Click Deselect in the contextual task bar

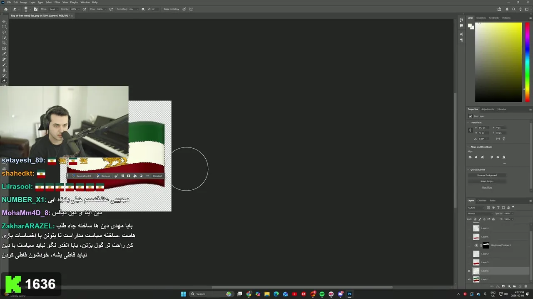[x=157, y=176]
